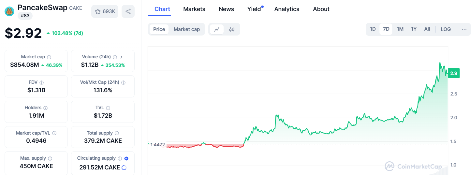Click the CAKE ticker symbol
The width and height of the screenshot is (471, 175).
76,8
